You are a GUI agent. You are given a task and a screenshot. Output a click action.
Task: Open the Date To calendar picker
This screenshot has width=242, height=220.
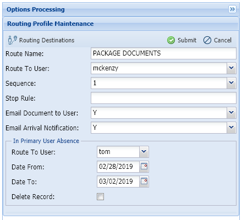pos(144,182)
